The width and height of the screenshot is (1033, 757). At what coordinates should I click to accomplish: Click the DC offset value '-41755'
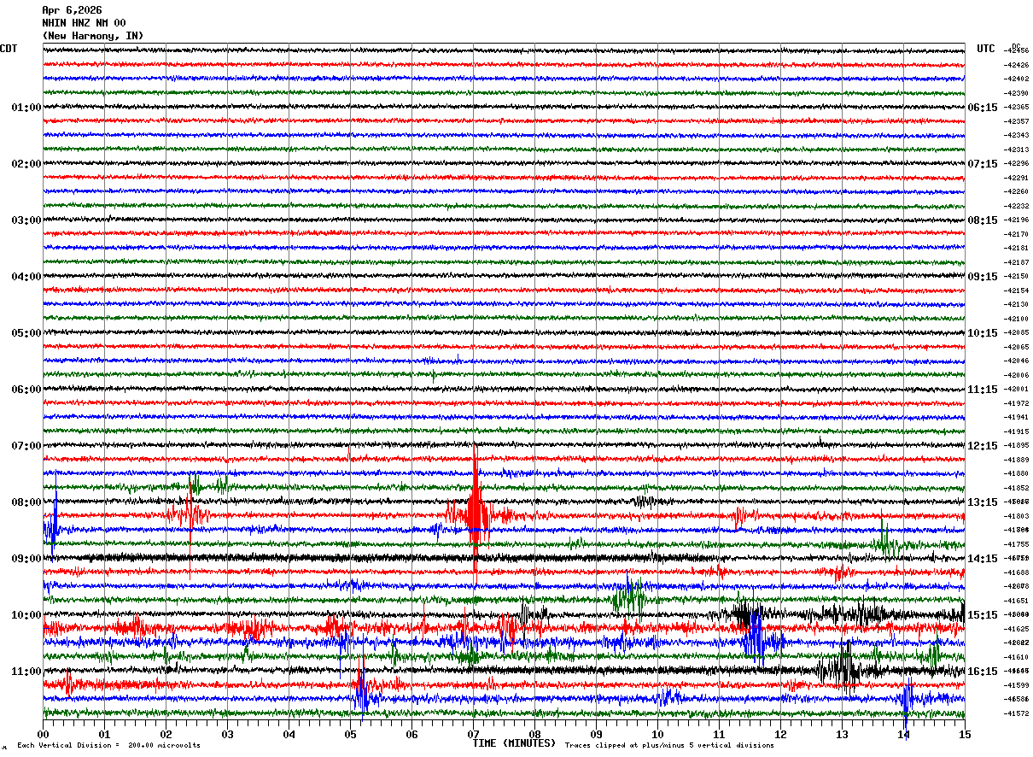point(1017,544)
